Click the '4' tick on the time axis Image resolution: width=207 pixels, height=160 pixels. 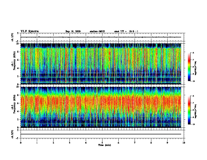86,143
